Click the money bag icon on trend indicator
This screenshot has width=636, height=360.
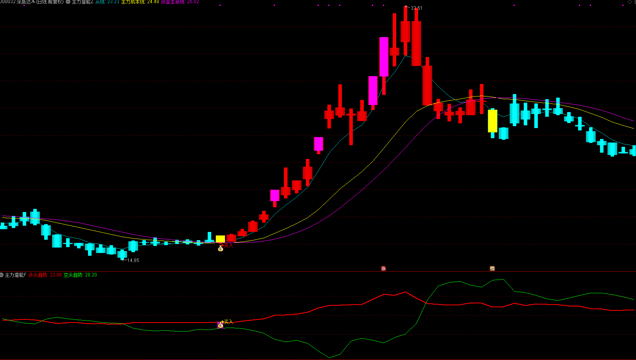[221, 325]
